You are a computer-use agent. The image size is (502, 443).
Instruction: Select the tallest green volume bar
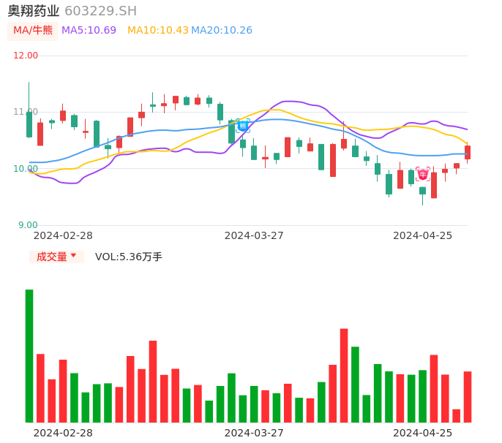29,355
